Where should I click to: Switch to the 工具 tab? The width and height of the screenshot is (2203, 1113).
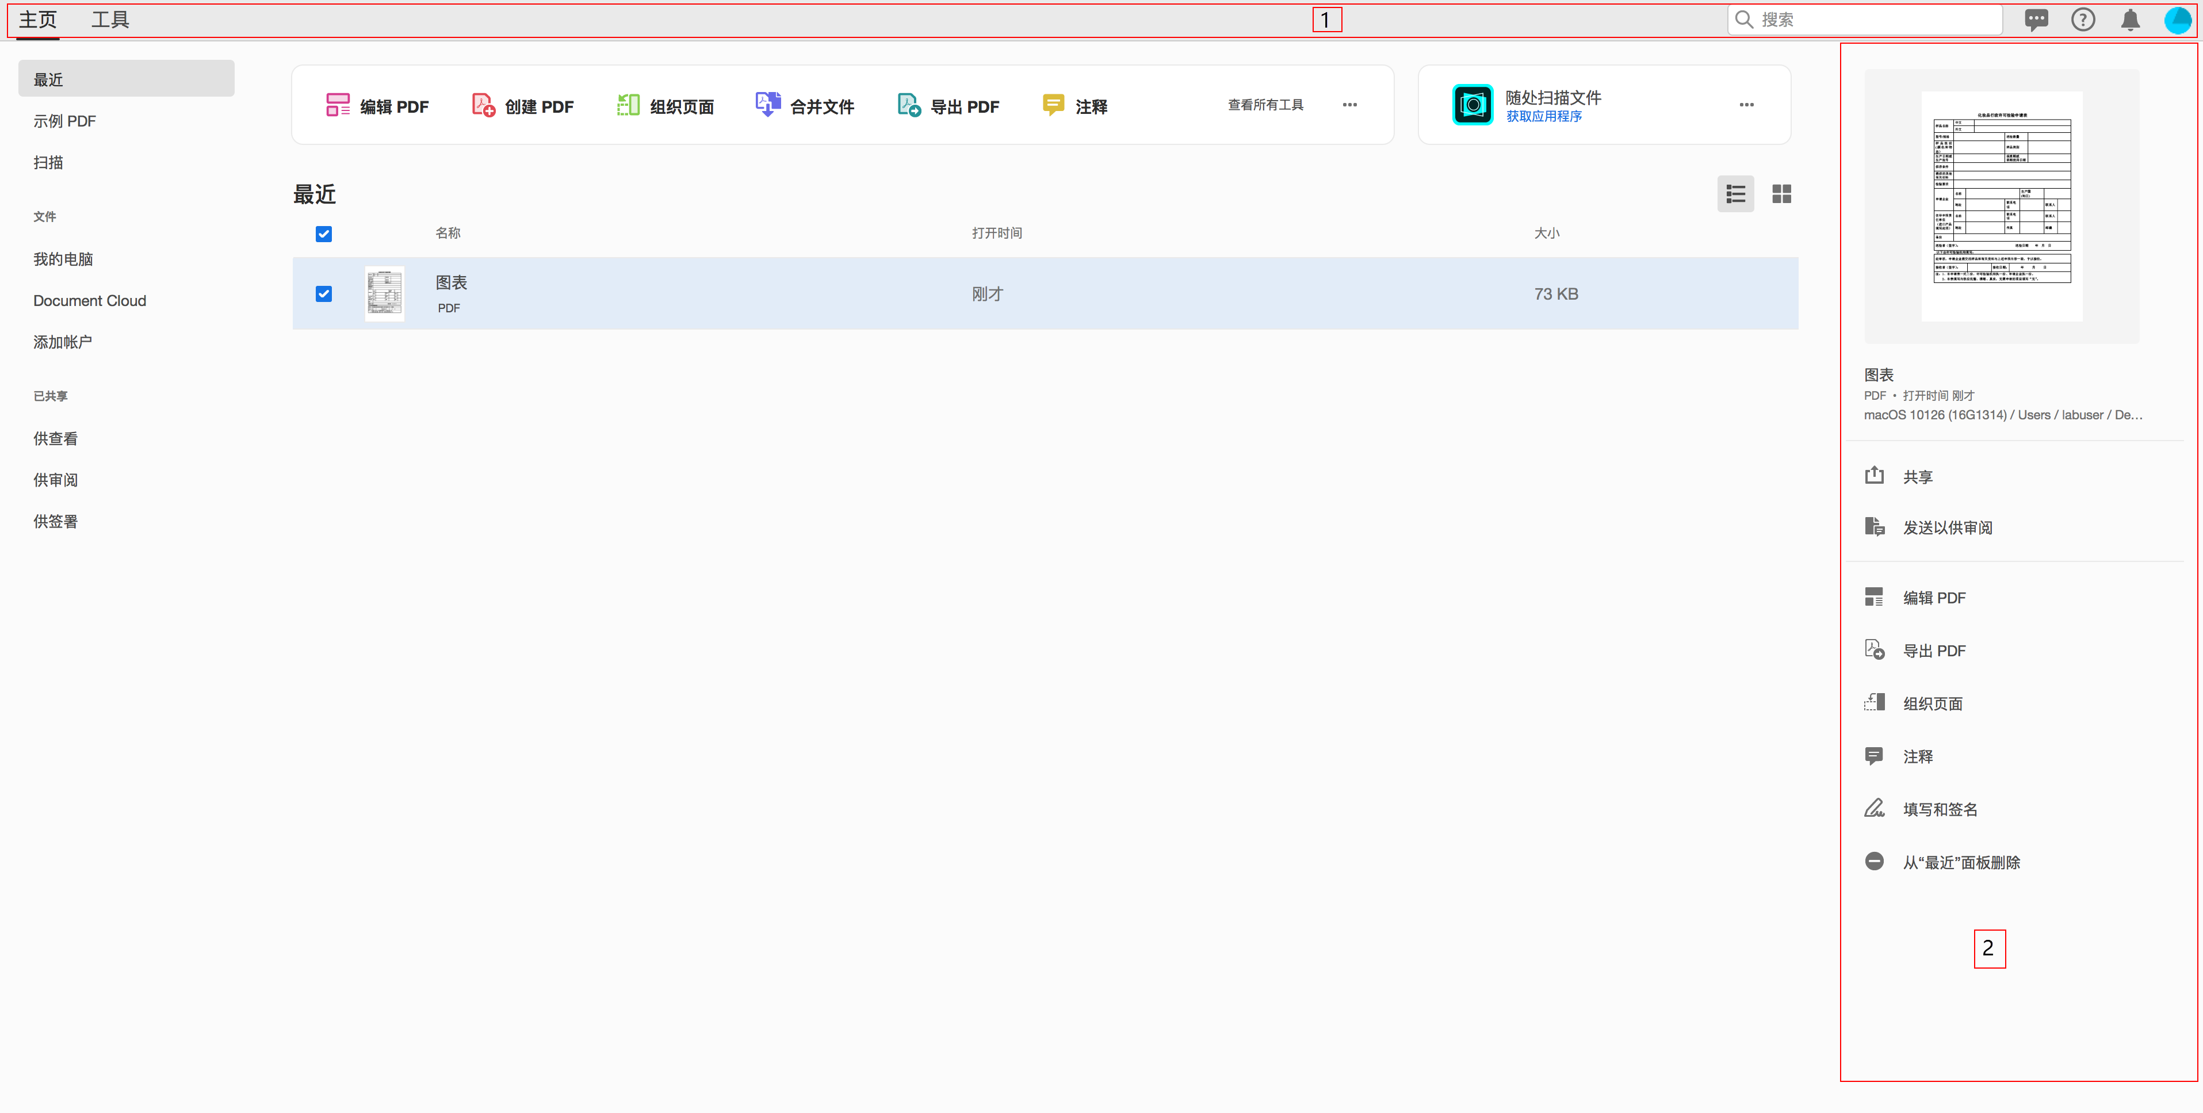pos(109,20)
